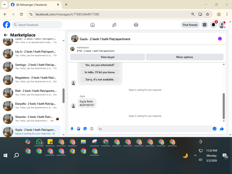The image size is (232, 174).
Task: Open a new browser tab
Action: pyautogui.click(x=66, y=5)
